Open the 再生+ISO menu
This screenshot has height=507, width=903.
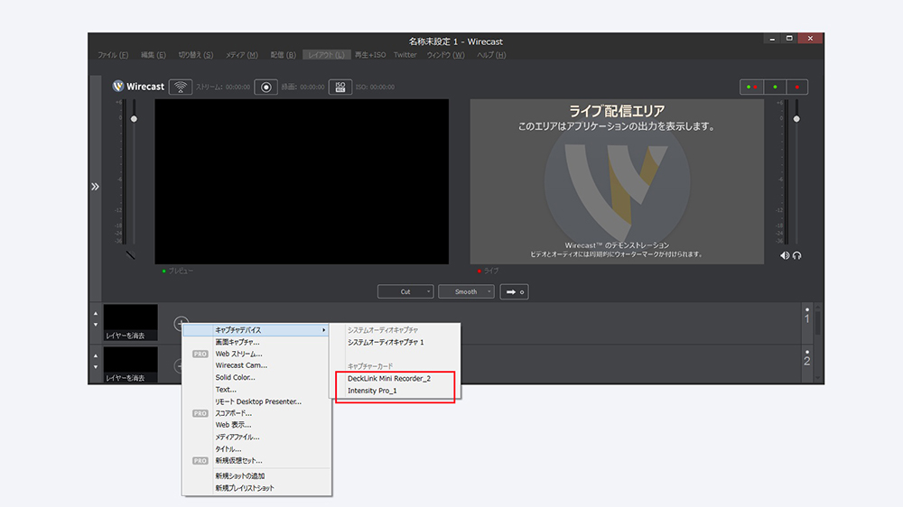(370, 55)
